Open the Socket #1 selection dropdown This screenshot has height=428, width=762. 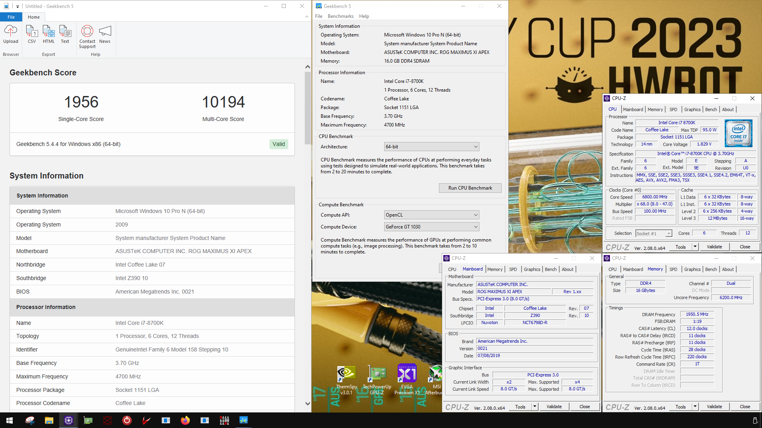click(654, 234)
